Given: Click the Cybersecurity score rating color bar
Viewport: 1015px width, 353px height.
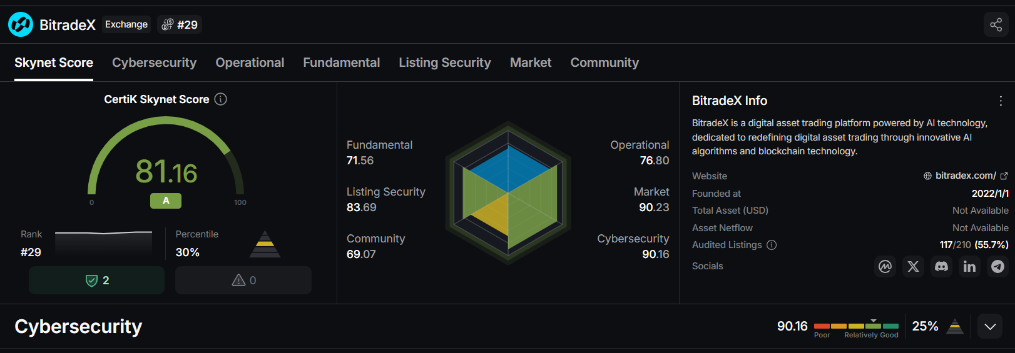Looking at the screenshot, I should click(856, 326).
